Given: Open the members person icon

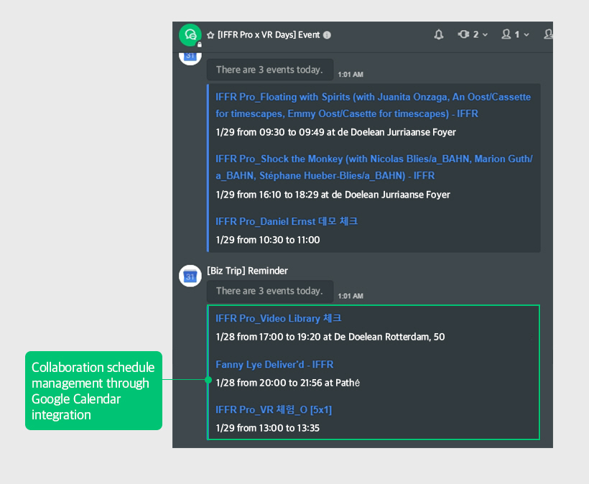Looking at the screenshot, I should click(506, 34).
